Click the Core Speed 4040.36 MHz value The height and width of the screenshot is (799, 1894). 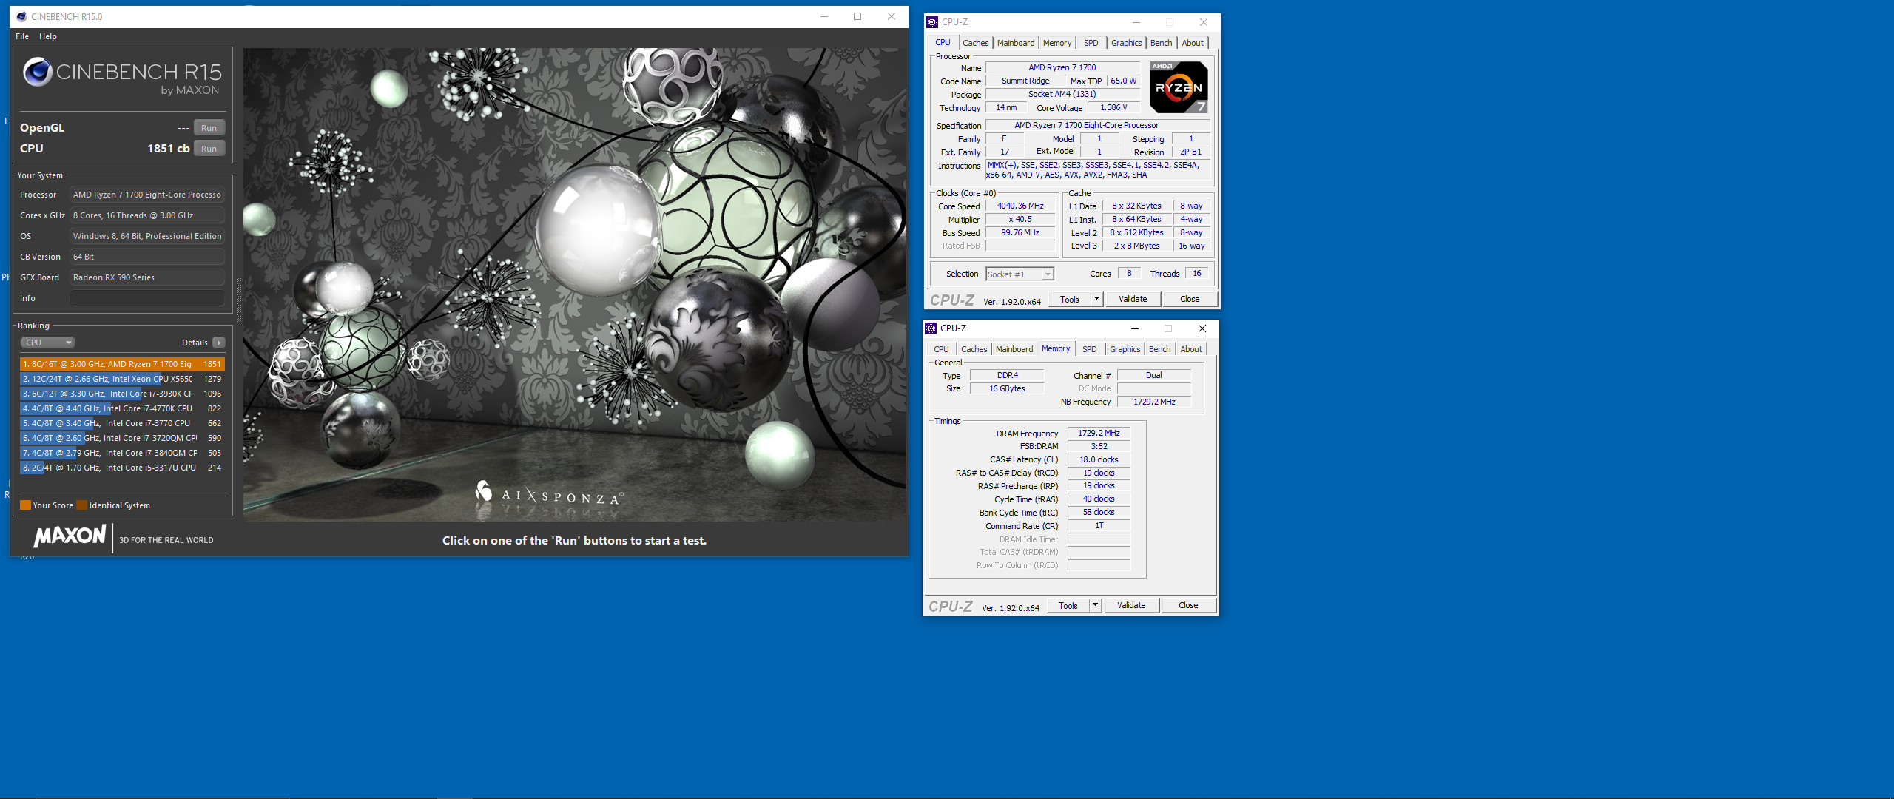1020,206
